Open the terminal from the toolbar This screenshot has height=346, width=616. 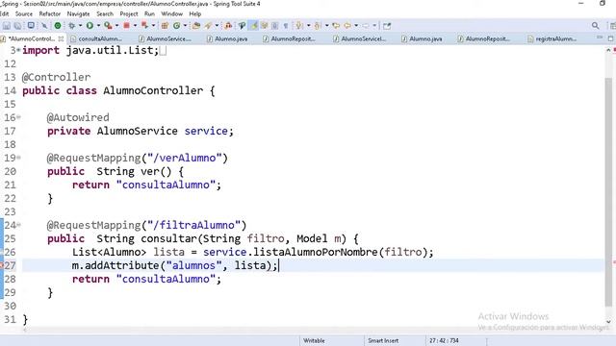(x=31, y=26)
